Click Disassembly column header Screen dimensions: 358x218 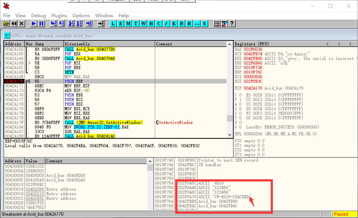(109, 44)
